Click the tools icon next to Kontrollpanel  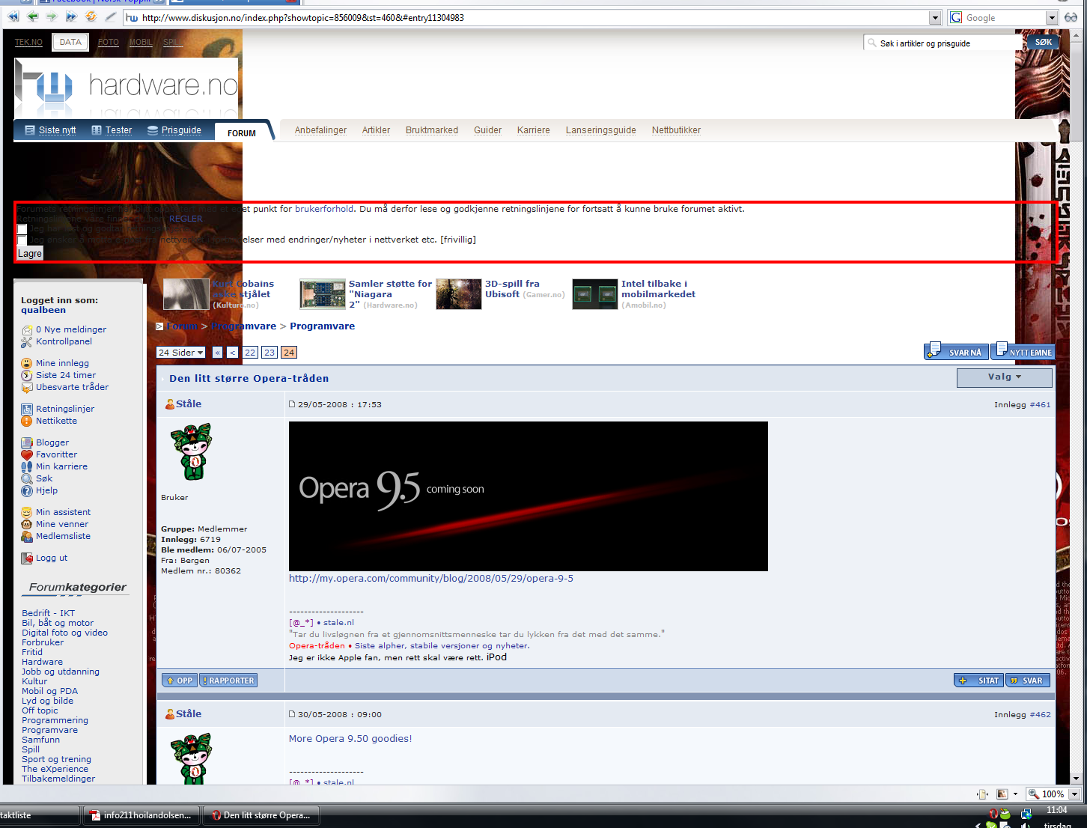point(27,341)
